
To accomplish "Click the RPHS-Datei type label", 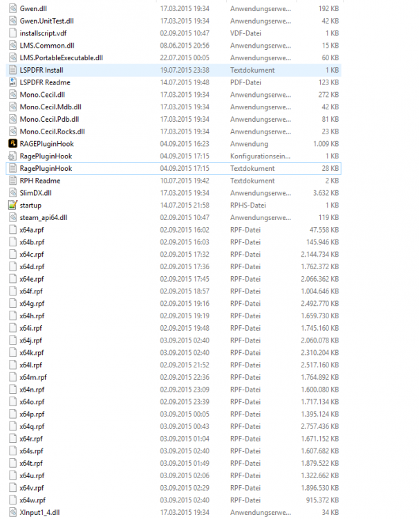I will click(248, 206).
